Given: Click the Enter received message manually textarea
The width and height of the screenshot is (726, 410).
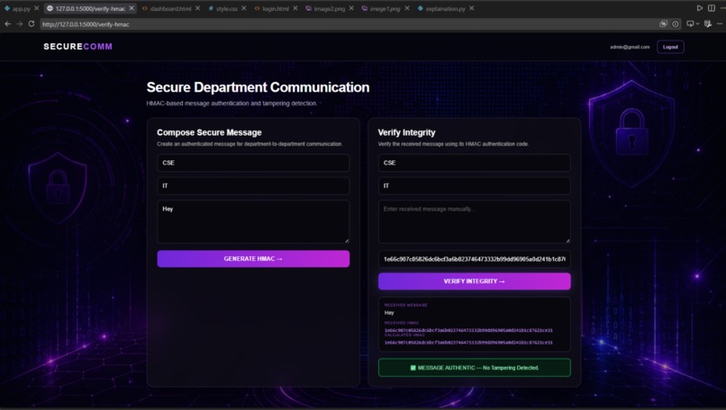Looking at the screenshot, I should [474, 221].
